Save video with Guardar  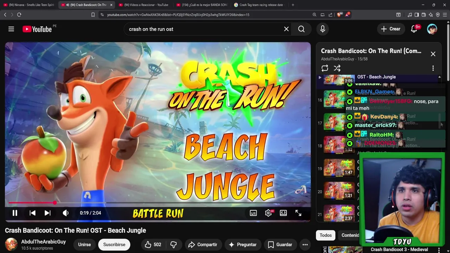(x=280, y=245)
